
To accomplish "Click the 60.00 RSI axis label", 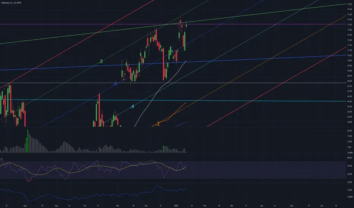I will pos(349,166).
